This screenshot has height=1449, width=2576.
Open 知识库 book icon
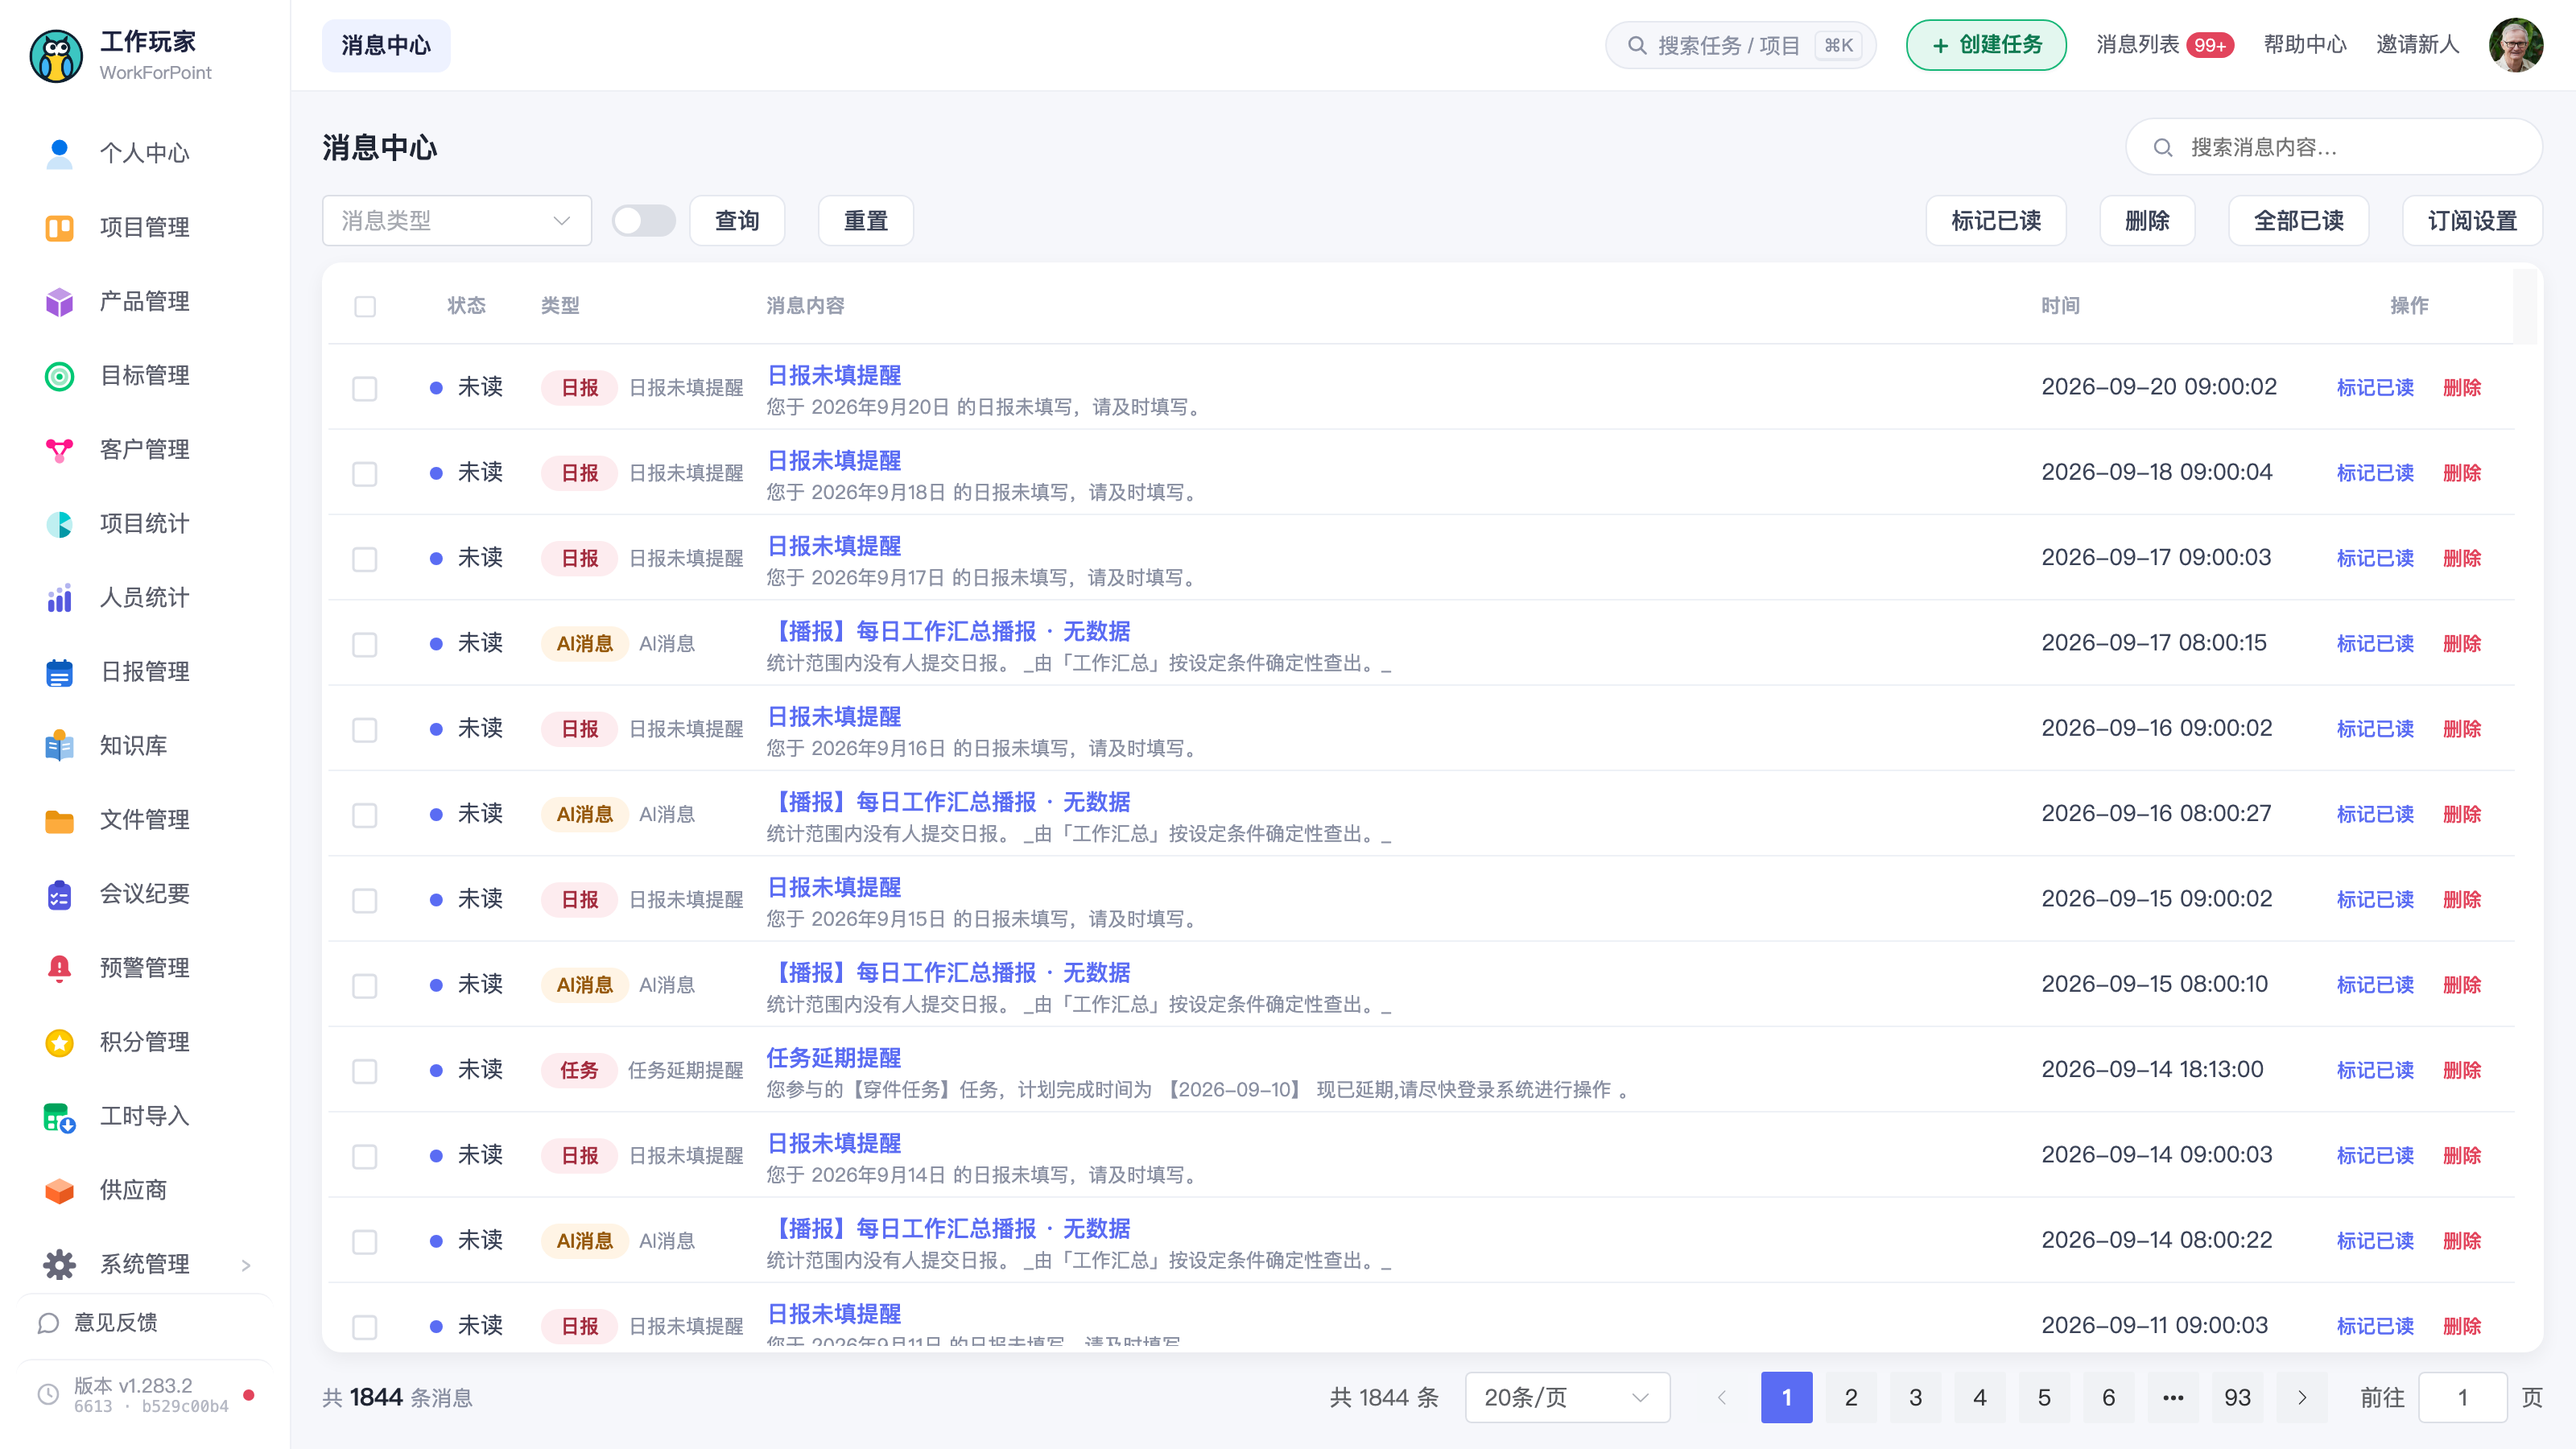pos(59,745)
